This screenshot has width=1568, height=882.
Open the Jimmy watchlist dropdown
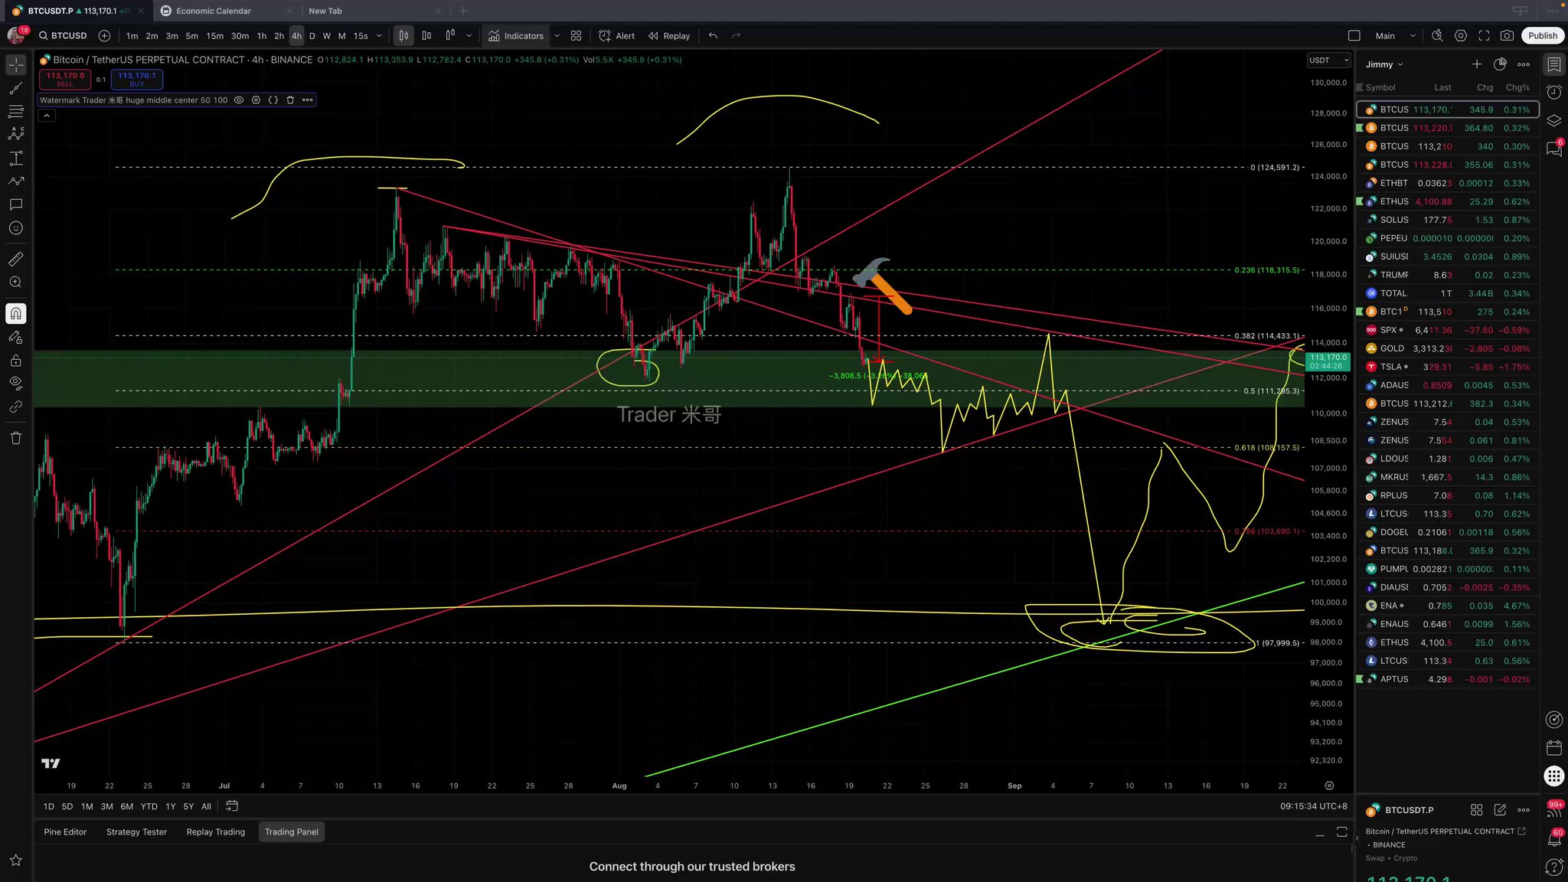(1384, 65)
